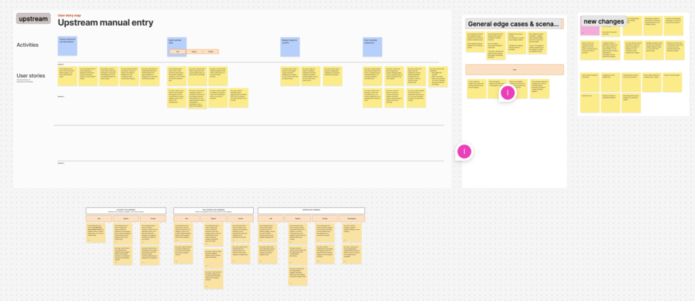The height and width of the screenshot is (301, 695).
Task: Click the pink avatar marker on the edge cases board
Action: coord(508,93)
